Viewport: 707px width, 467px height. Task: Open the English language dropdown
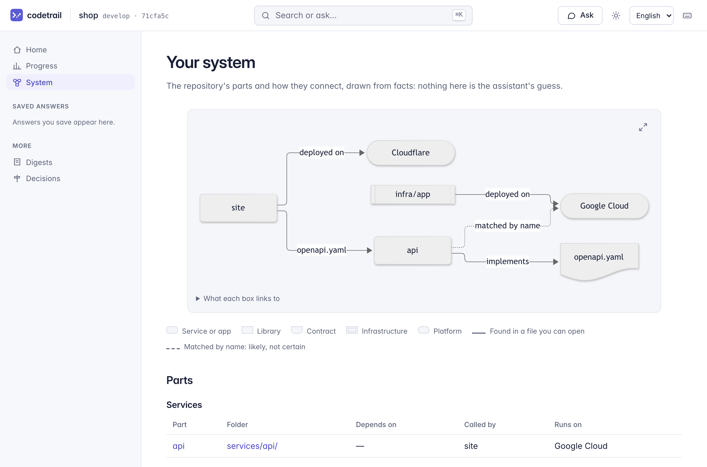pos(651,16)
